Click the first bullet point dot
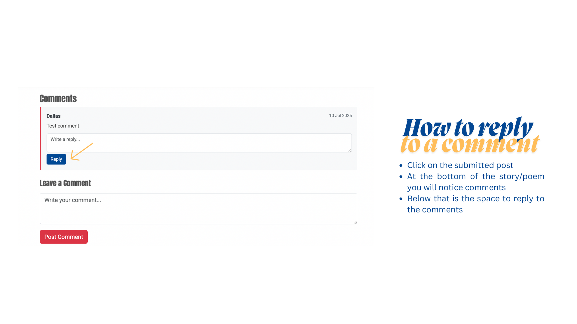Image resolution: width=577 pixels, height=324 pixels. point(401,166)
